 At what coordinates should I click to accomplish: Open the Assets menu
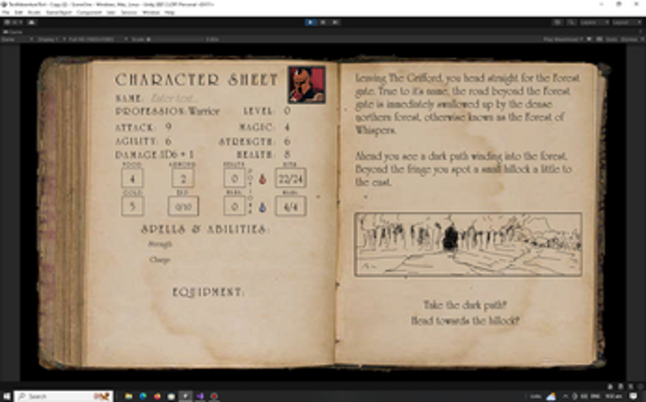point(35,13)
